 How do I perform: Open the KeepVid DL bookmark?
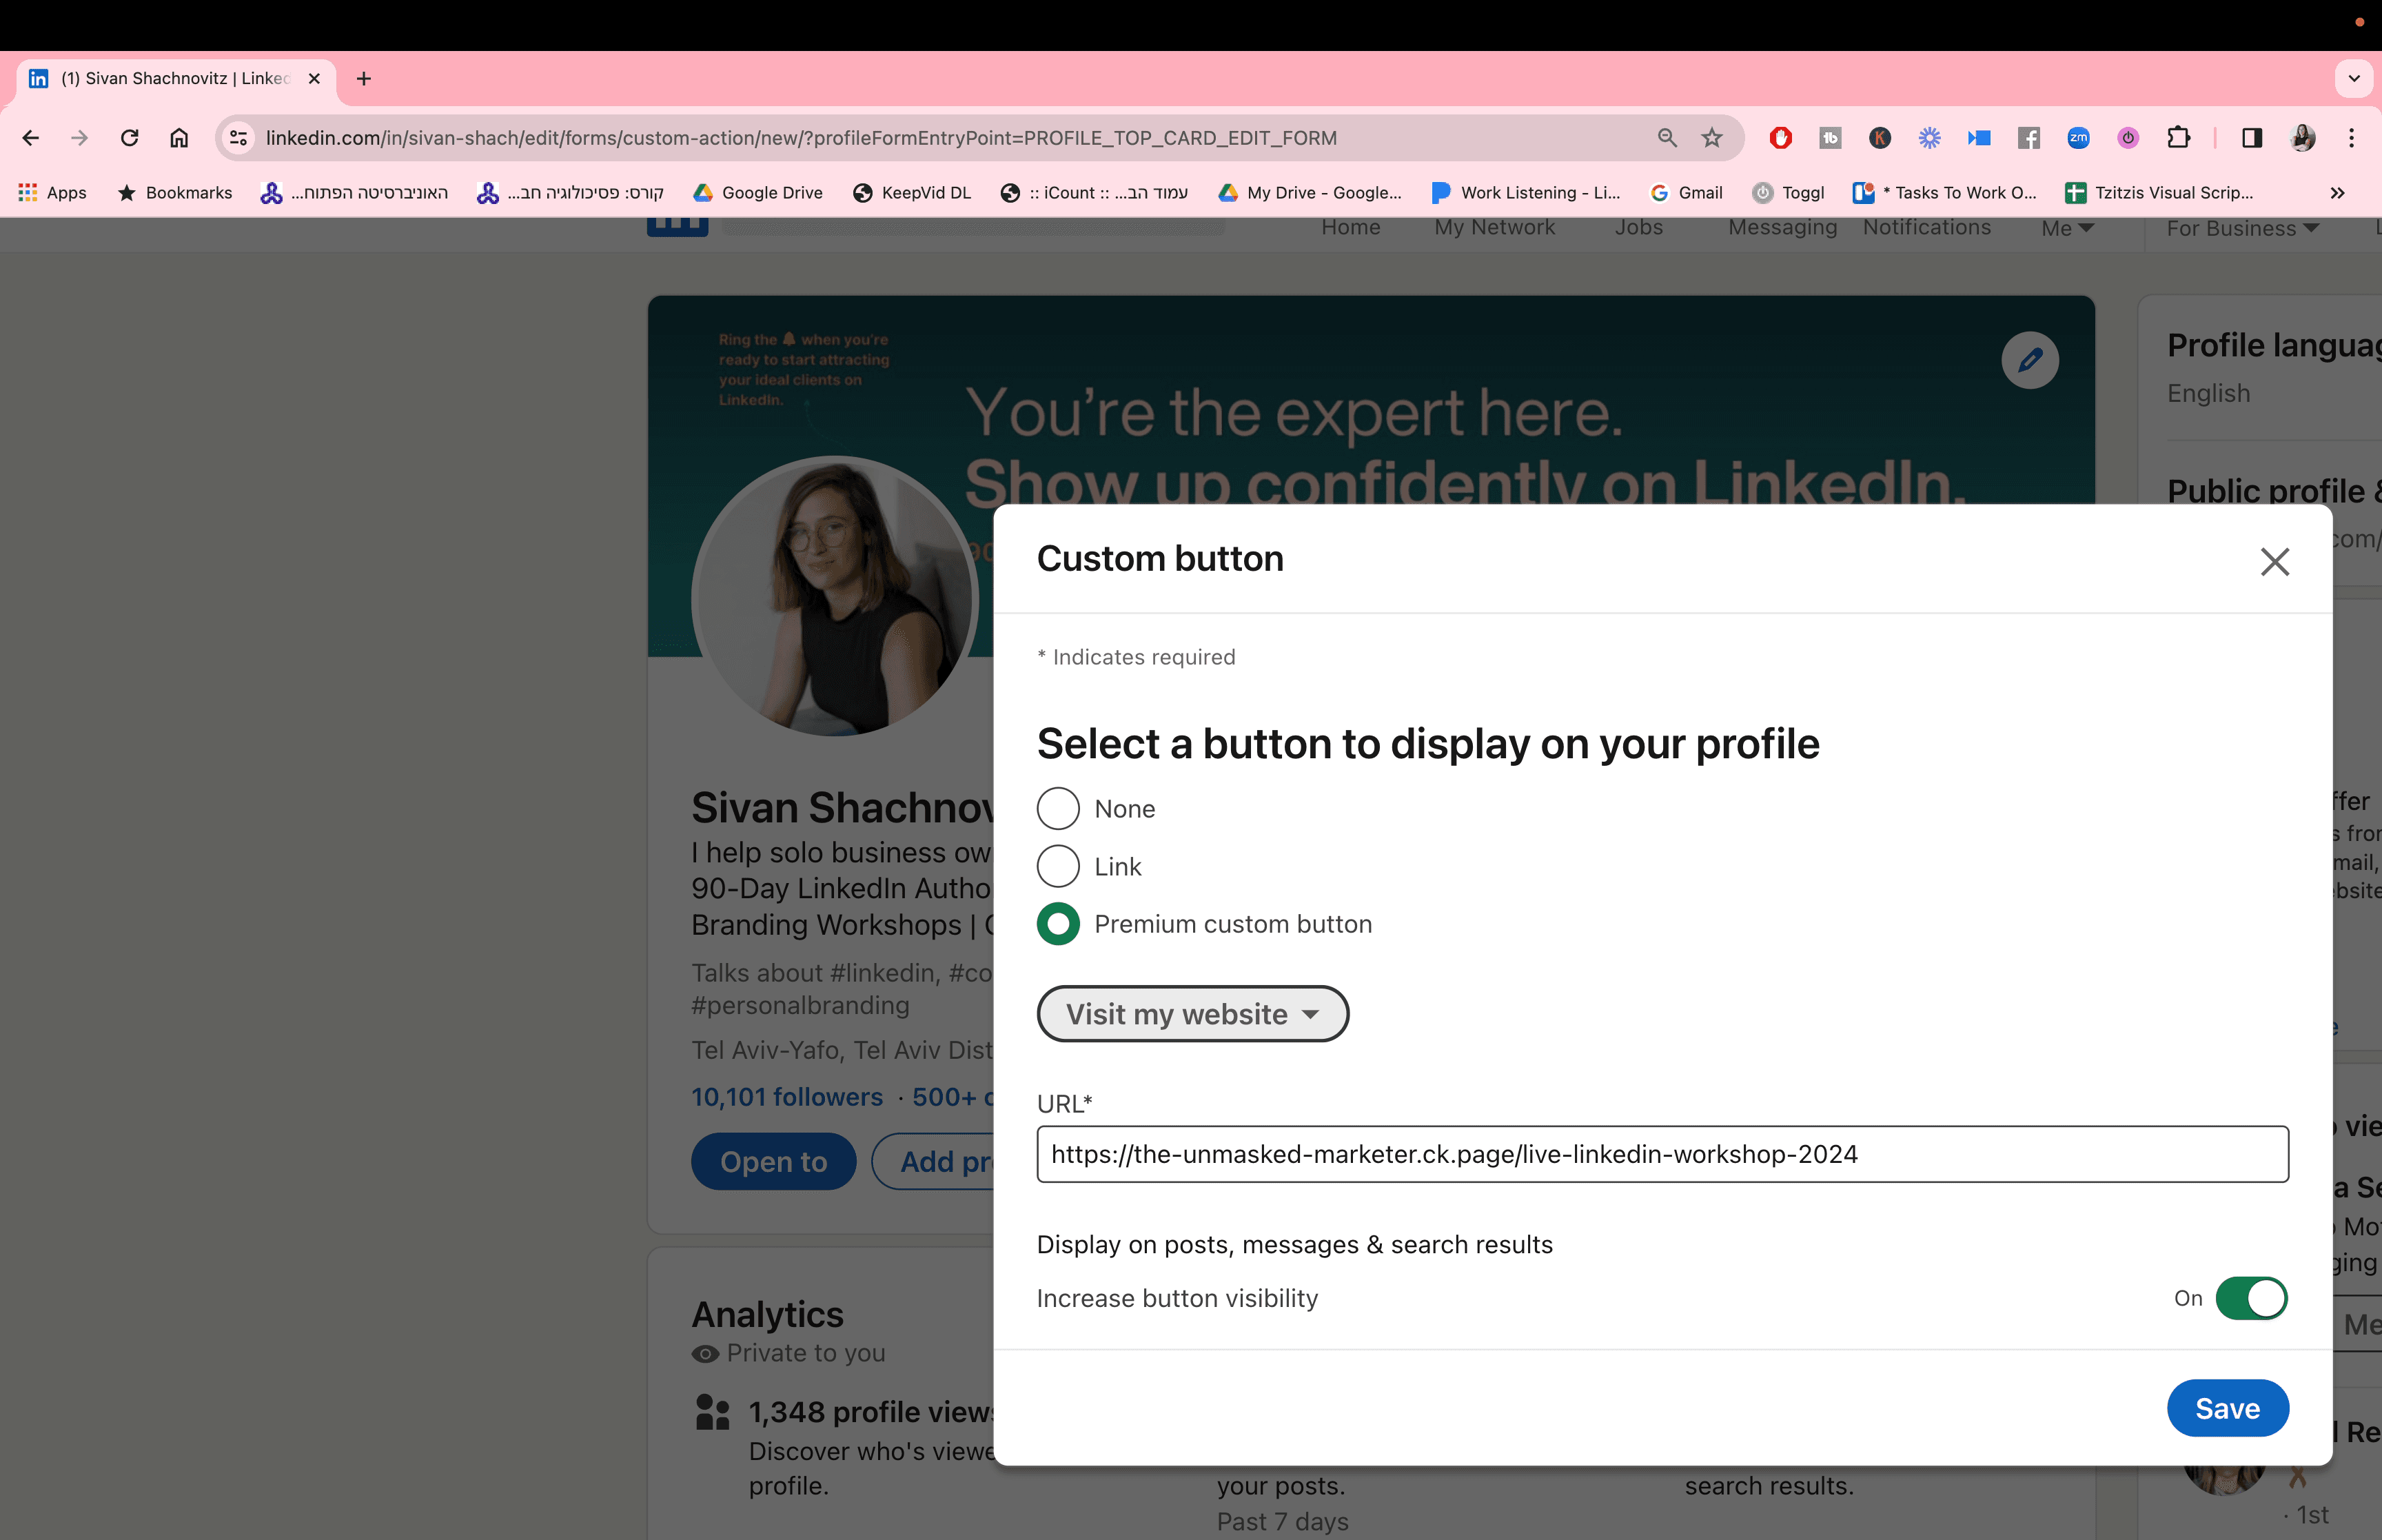point(912,193)
